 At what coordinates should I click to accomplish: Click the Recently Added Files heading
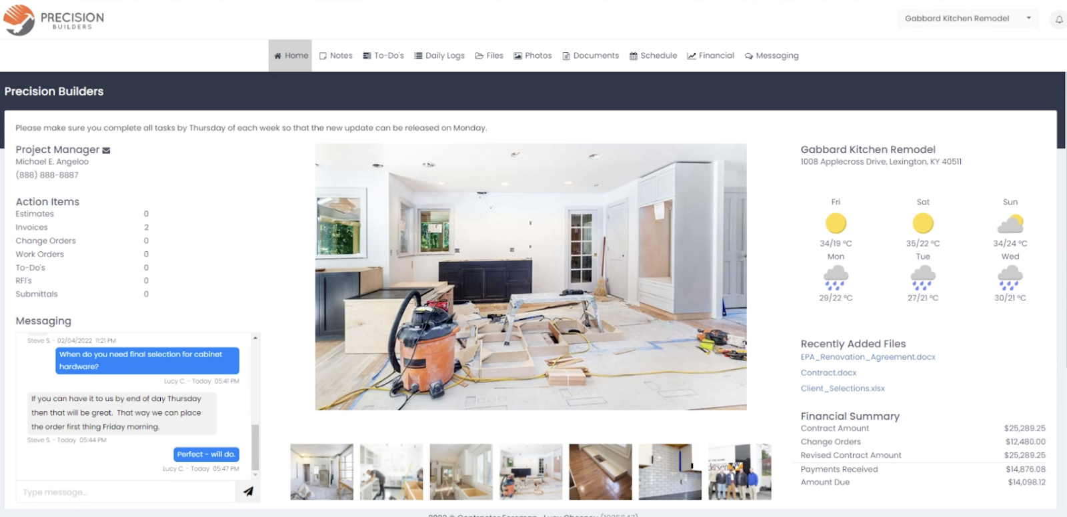853,344
